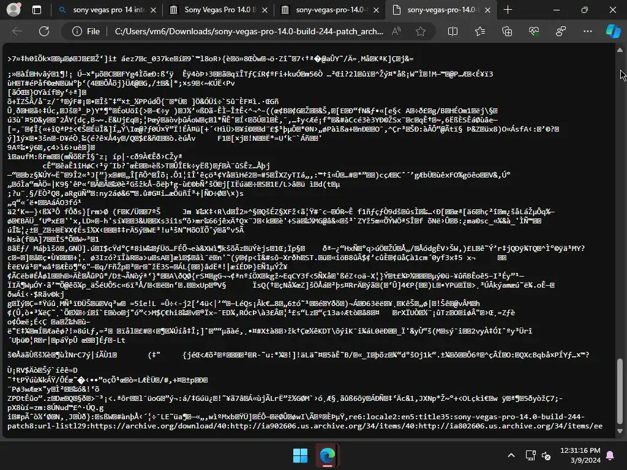Click the scrollbar up arrow
Image resolution: width=627 pixels, height=470 pixels.
[620, 50]
